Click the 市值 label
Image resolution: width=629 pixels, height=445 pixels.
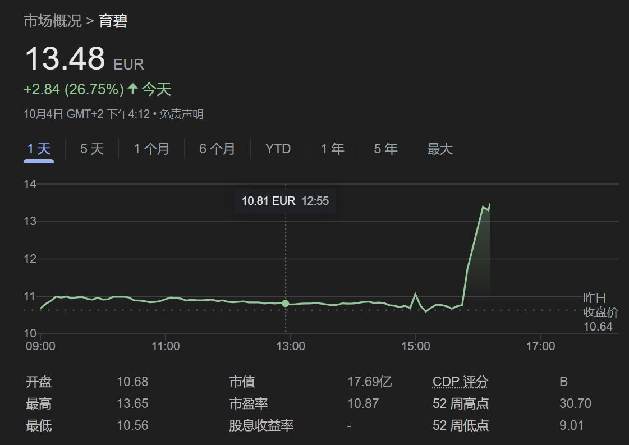tap(242, 382)
